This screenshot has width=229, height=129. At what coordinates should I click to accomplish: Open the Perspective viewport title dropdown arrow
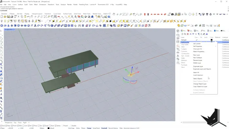click(14, 29)
